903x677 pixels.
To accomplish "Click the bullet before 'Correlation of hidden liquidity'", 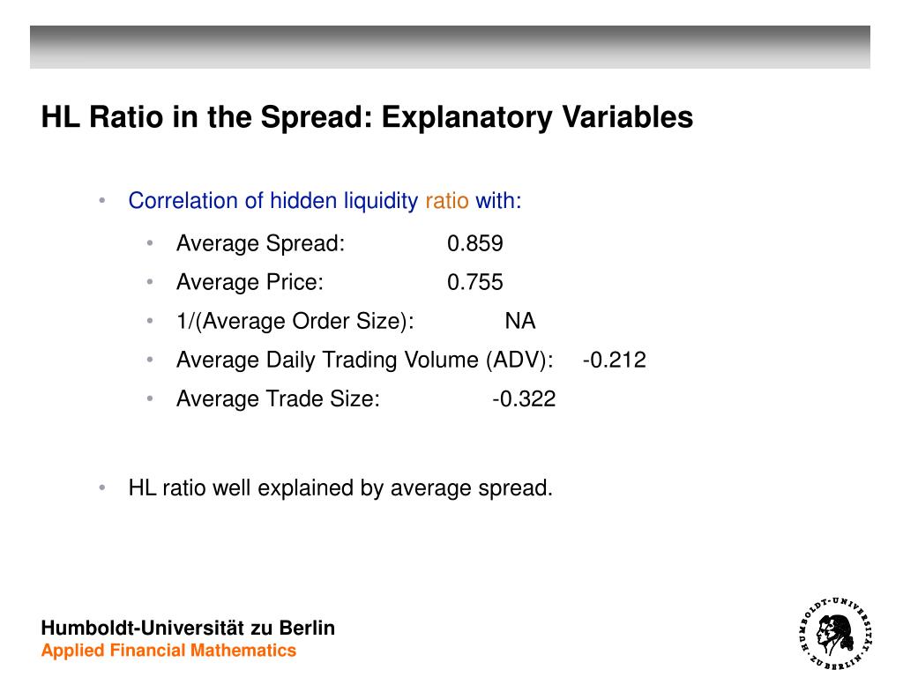I will (102, 200).
